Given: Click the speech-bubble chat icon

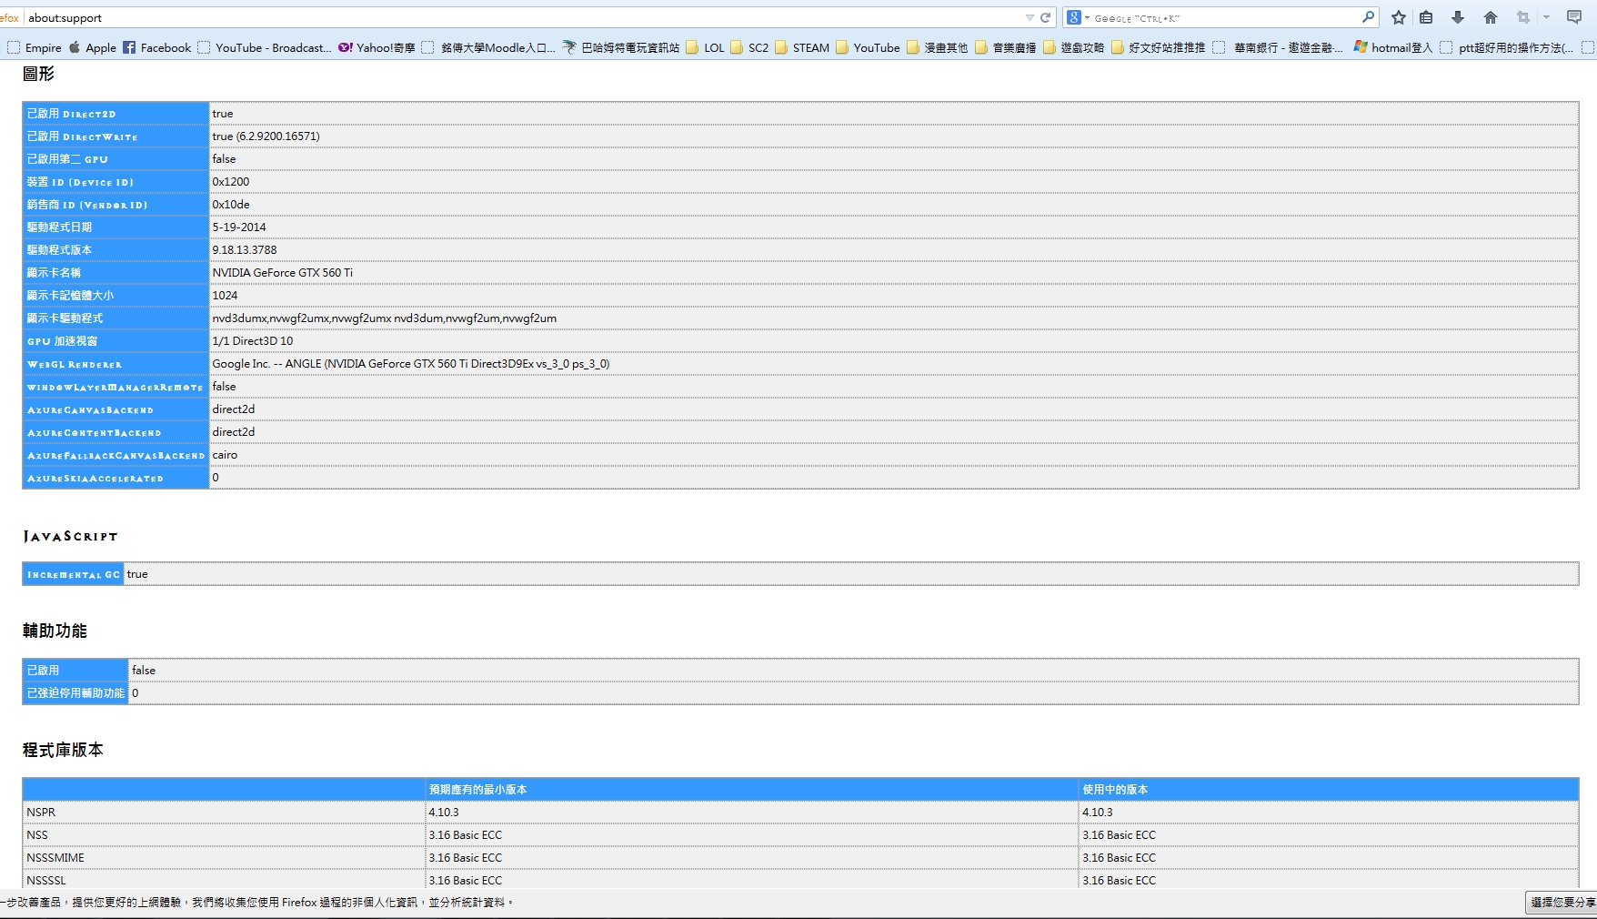Looking at the screenshot, I should click(1574, 17).
